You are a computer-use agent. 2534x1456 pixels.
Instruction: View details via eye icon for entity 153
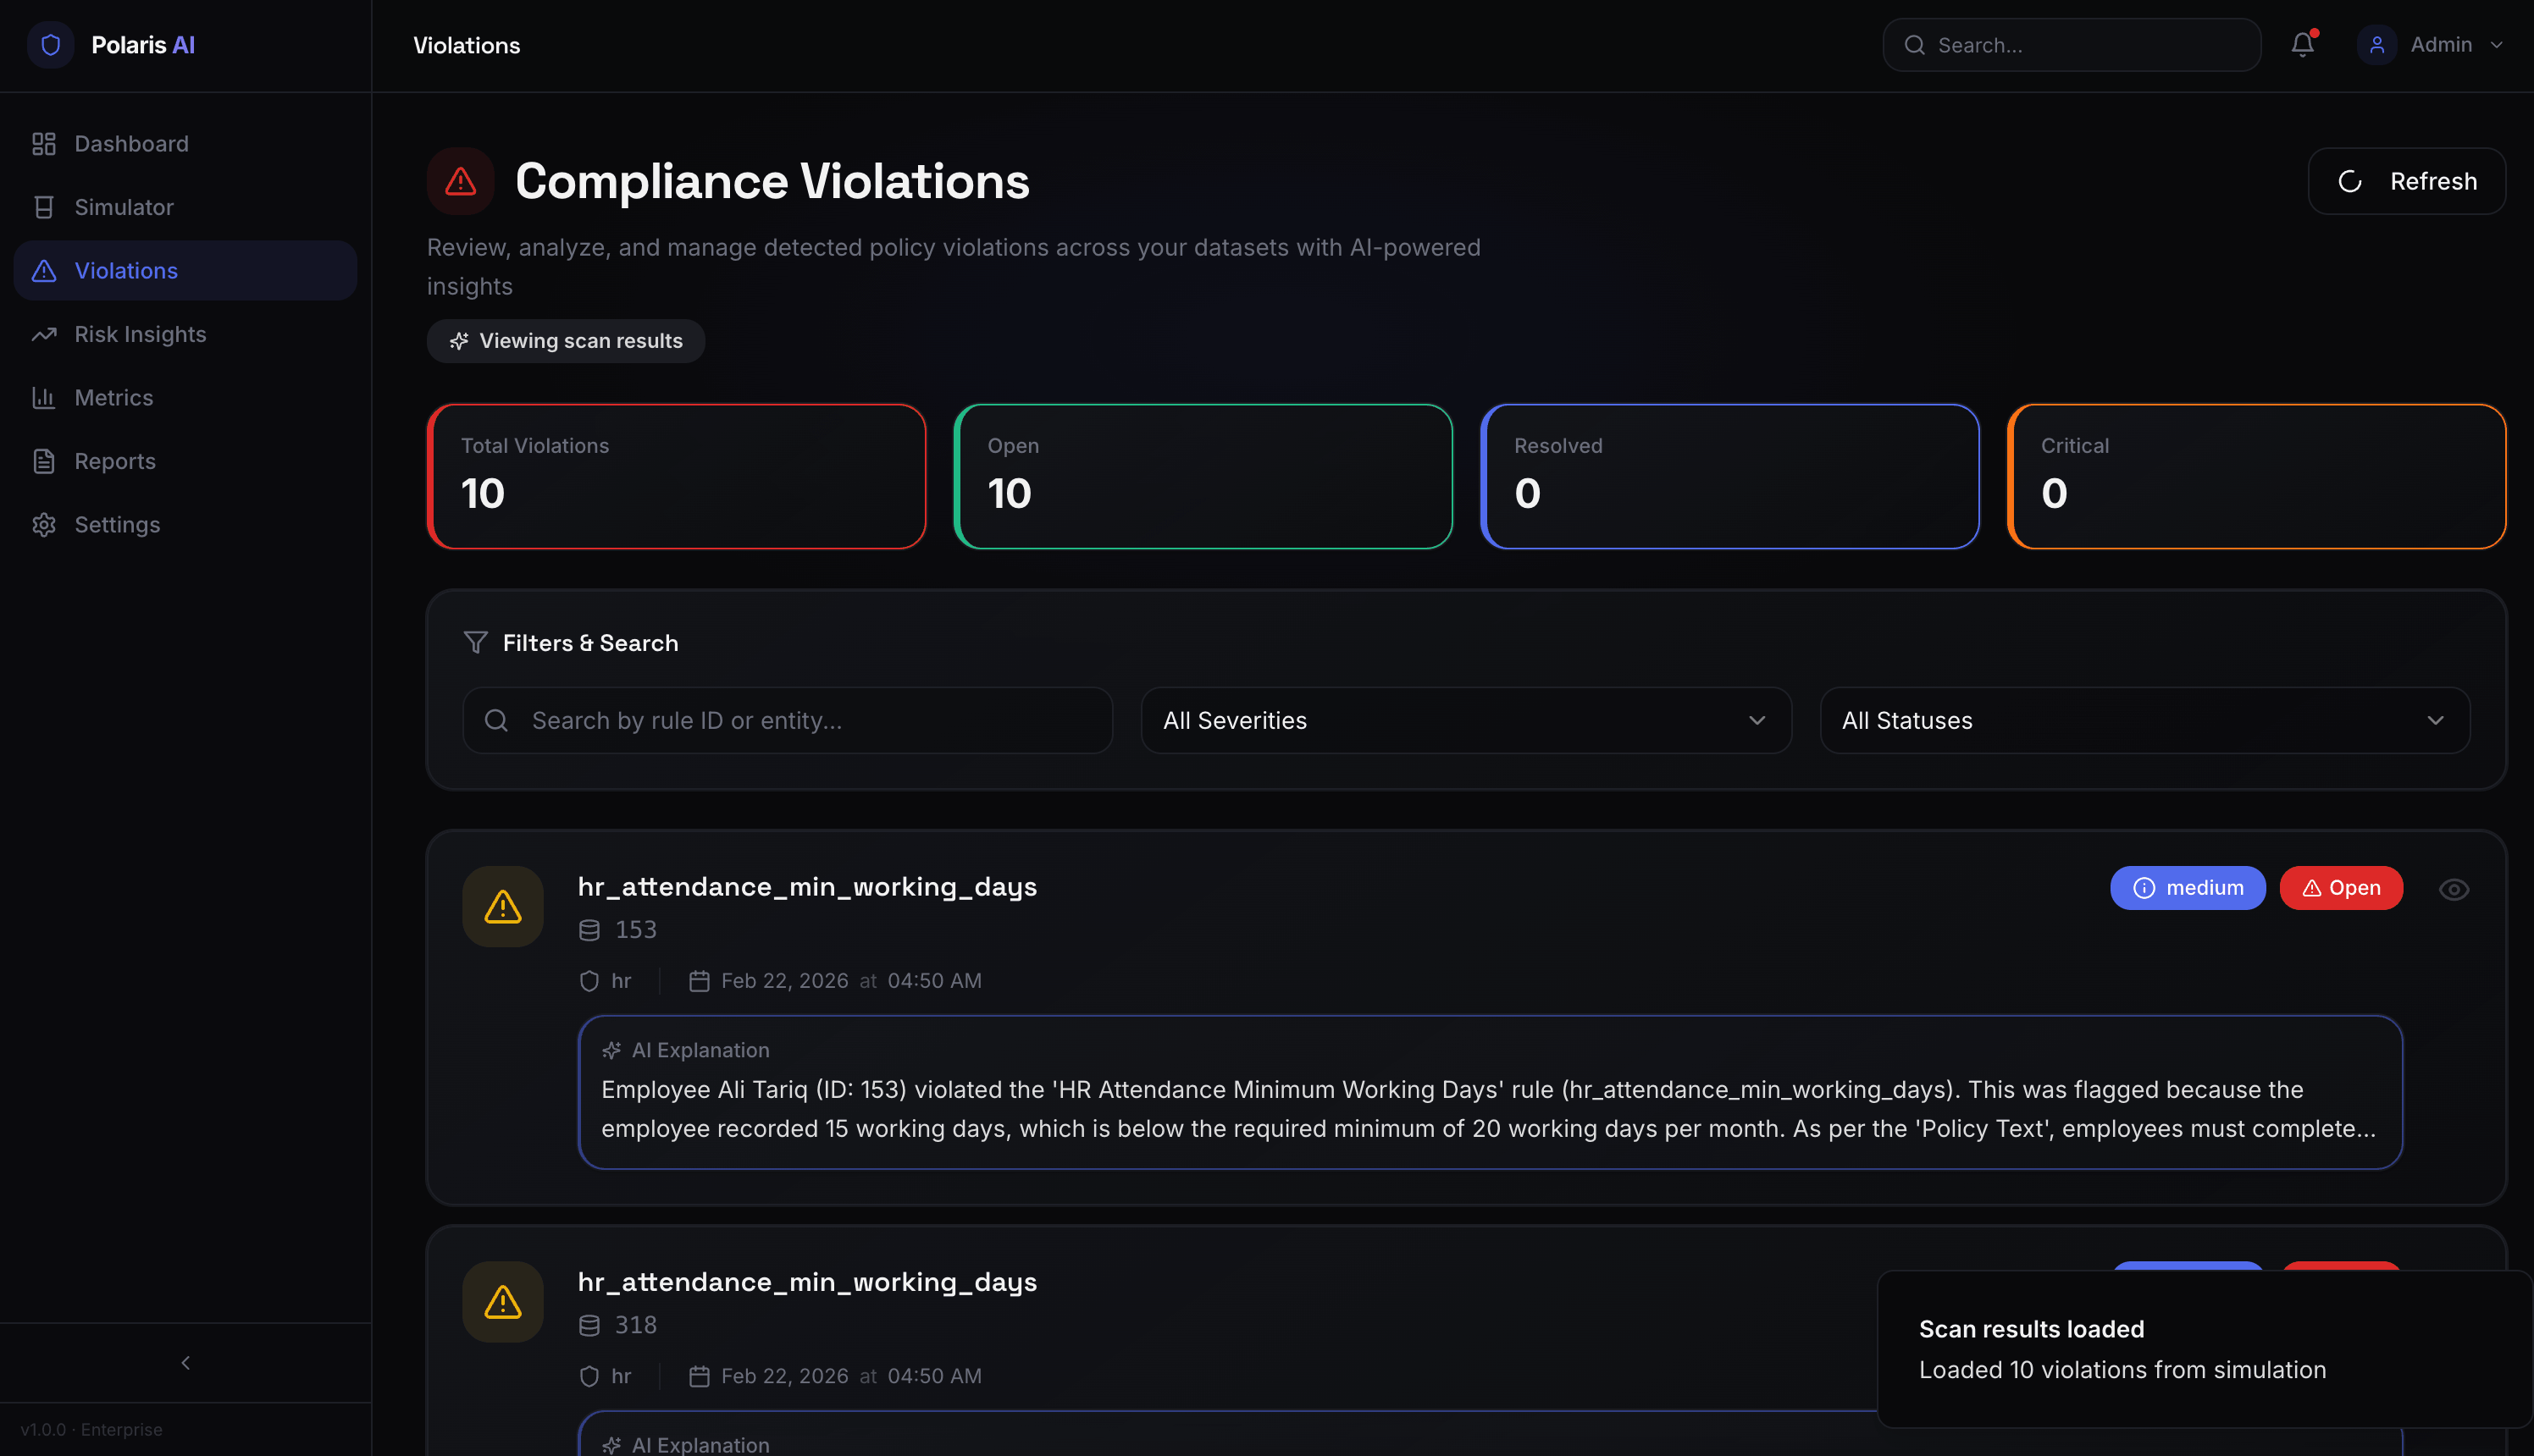coord(2453,889)
